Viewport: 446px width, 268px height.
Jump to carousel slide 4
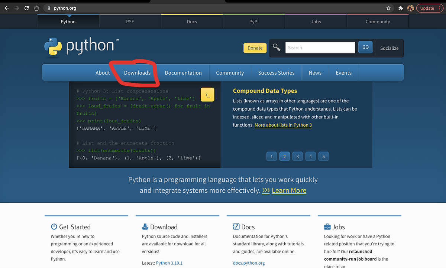coord(310,156)
